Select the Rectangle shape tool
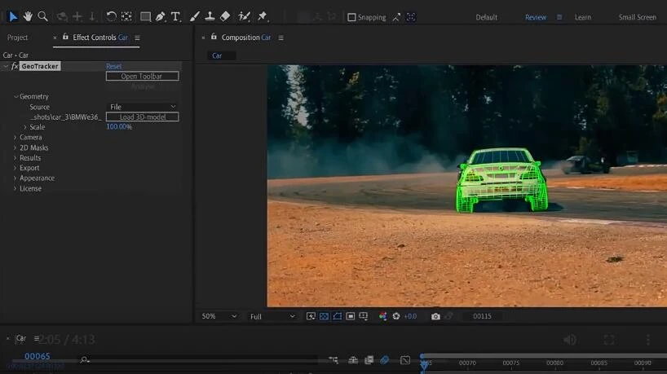This screenshot has height=374, width=667. pos(145,16)
